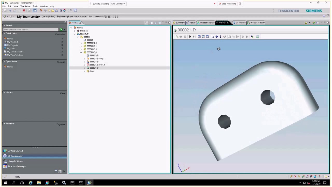Switch to the Impact Analysis tab
332x187 pixels.
[x=206, y=23]
